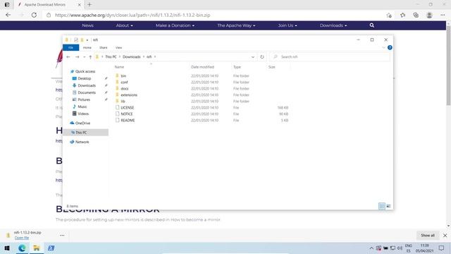The height and width of the screenshot is (254, 451).
Task: Click the Explorer back arrow
Action: pos(68,57)
